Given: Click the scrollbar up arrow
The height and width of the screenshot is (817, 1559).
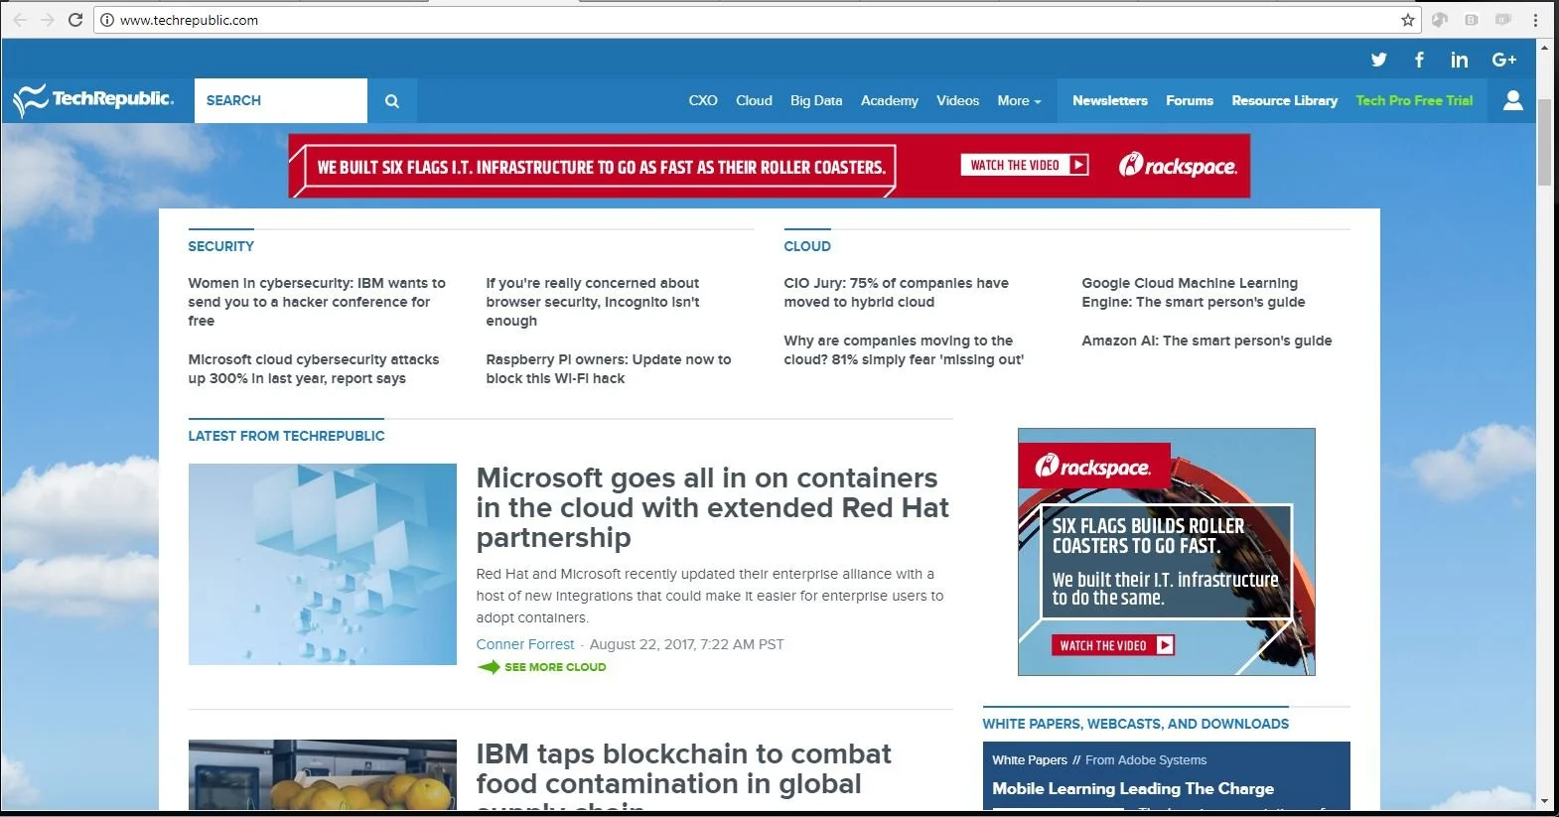Looking at the screenshot, I should pyautogui.click(x=1544, y=47).
